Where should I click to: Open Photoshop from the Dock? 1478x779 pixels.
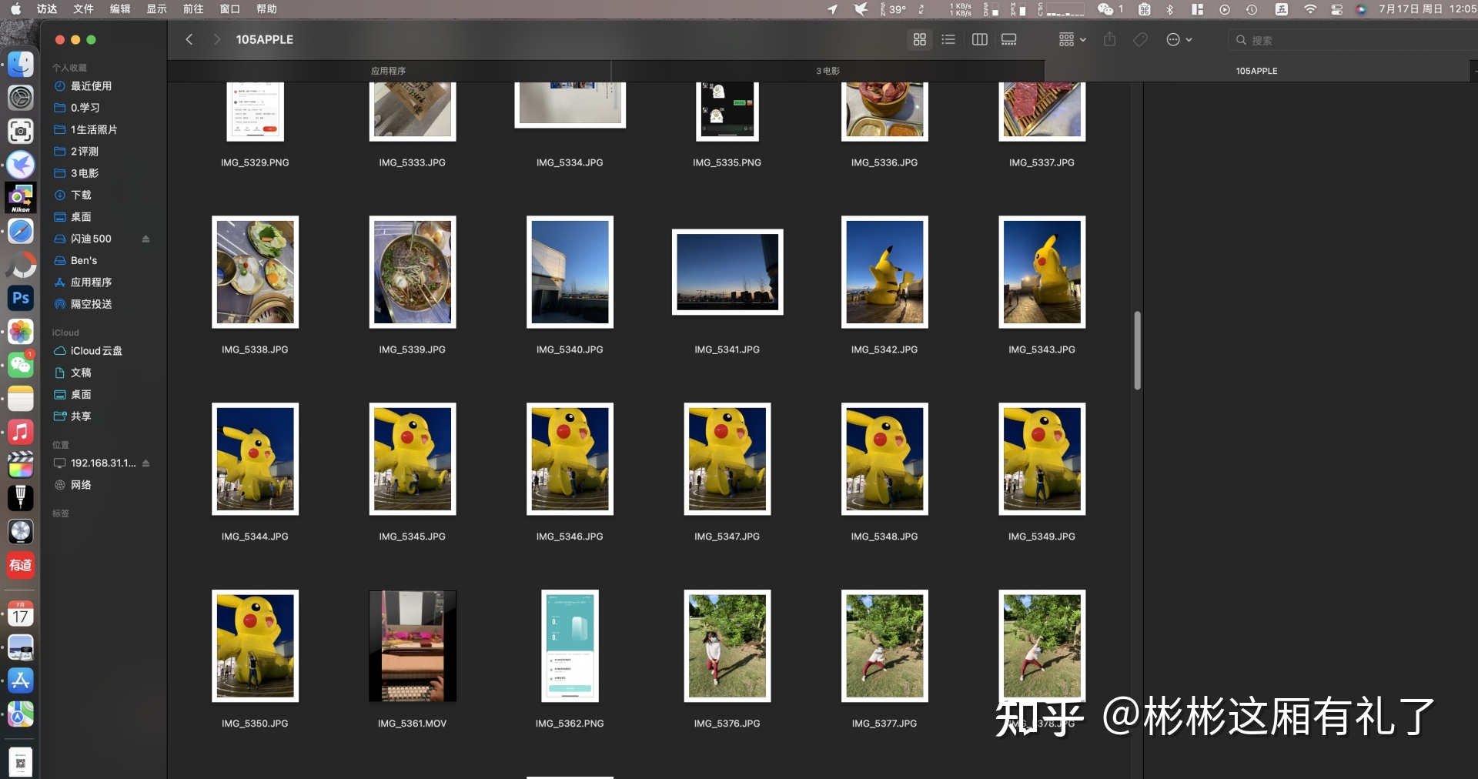tap(21, 299)
